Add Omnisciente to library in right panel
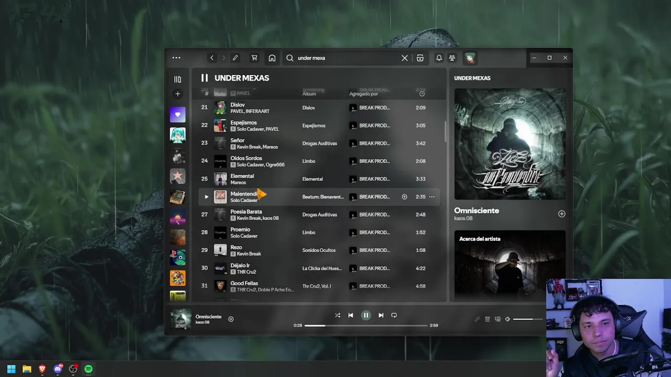The height and width of the screenshot is (377, 671). point(561,214)
